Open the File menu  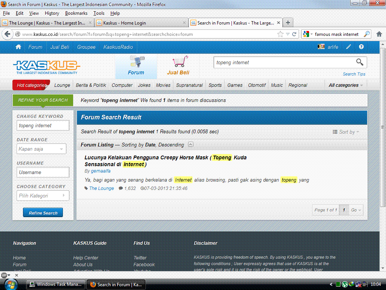click(6, 13)
